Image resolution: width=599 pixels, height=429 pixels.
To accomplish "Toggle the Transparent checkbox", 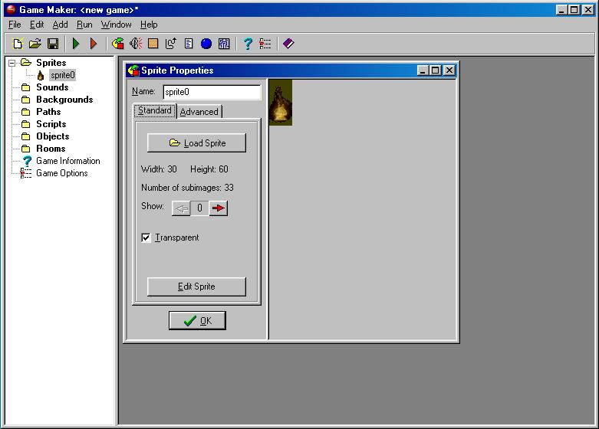I will (x=146, y=238).
